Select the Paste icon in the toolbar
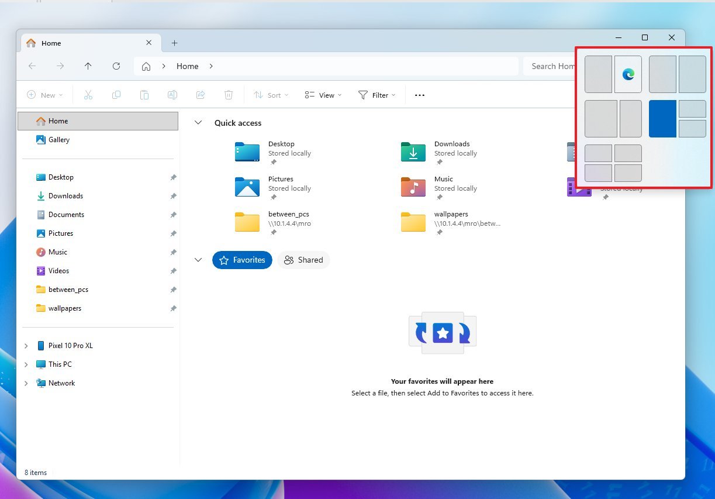 coord(144,94)
